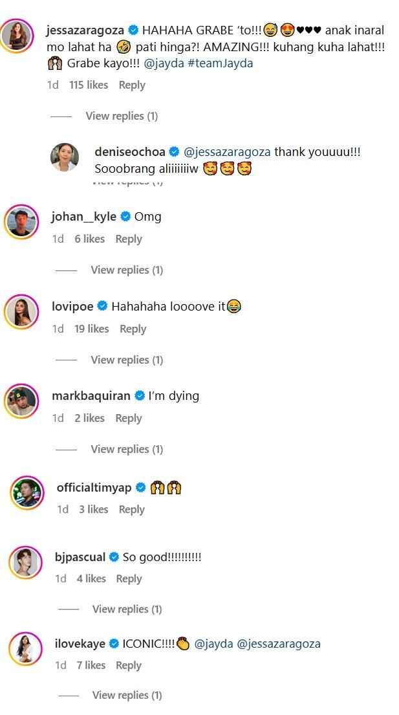This screenshot has width=399, height=715.
Task: Reply to lovipoe's comment
Action: pos(133,329)
